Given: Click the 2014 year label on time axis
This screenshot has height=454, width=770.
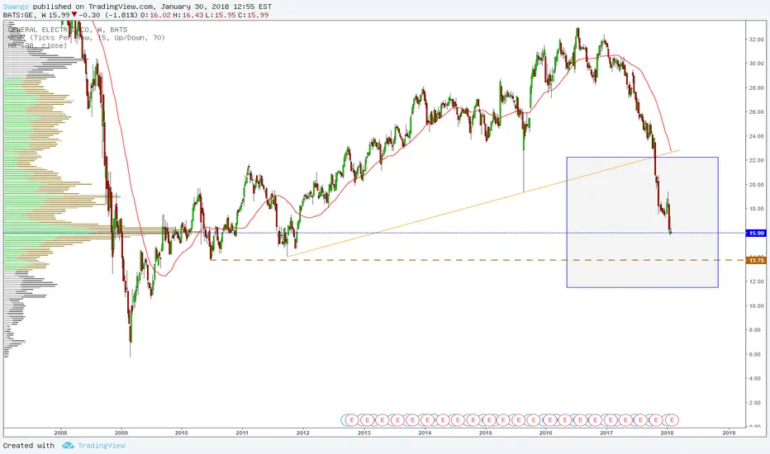Looking at the screenshot, I should [425, 433].
